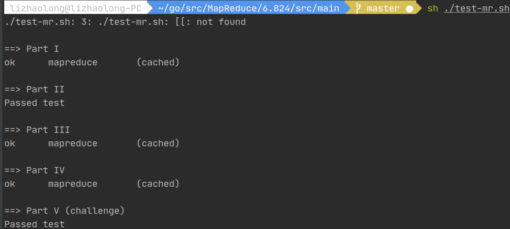
Task: Click "(cached)" in the Part I result line
Action: [x=158, y=62]
